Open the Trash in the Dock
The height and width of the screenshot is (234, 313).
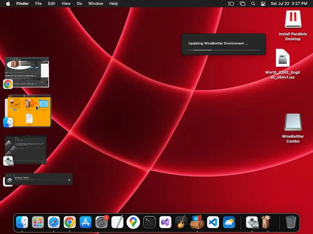coord(291,222)
